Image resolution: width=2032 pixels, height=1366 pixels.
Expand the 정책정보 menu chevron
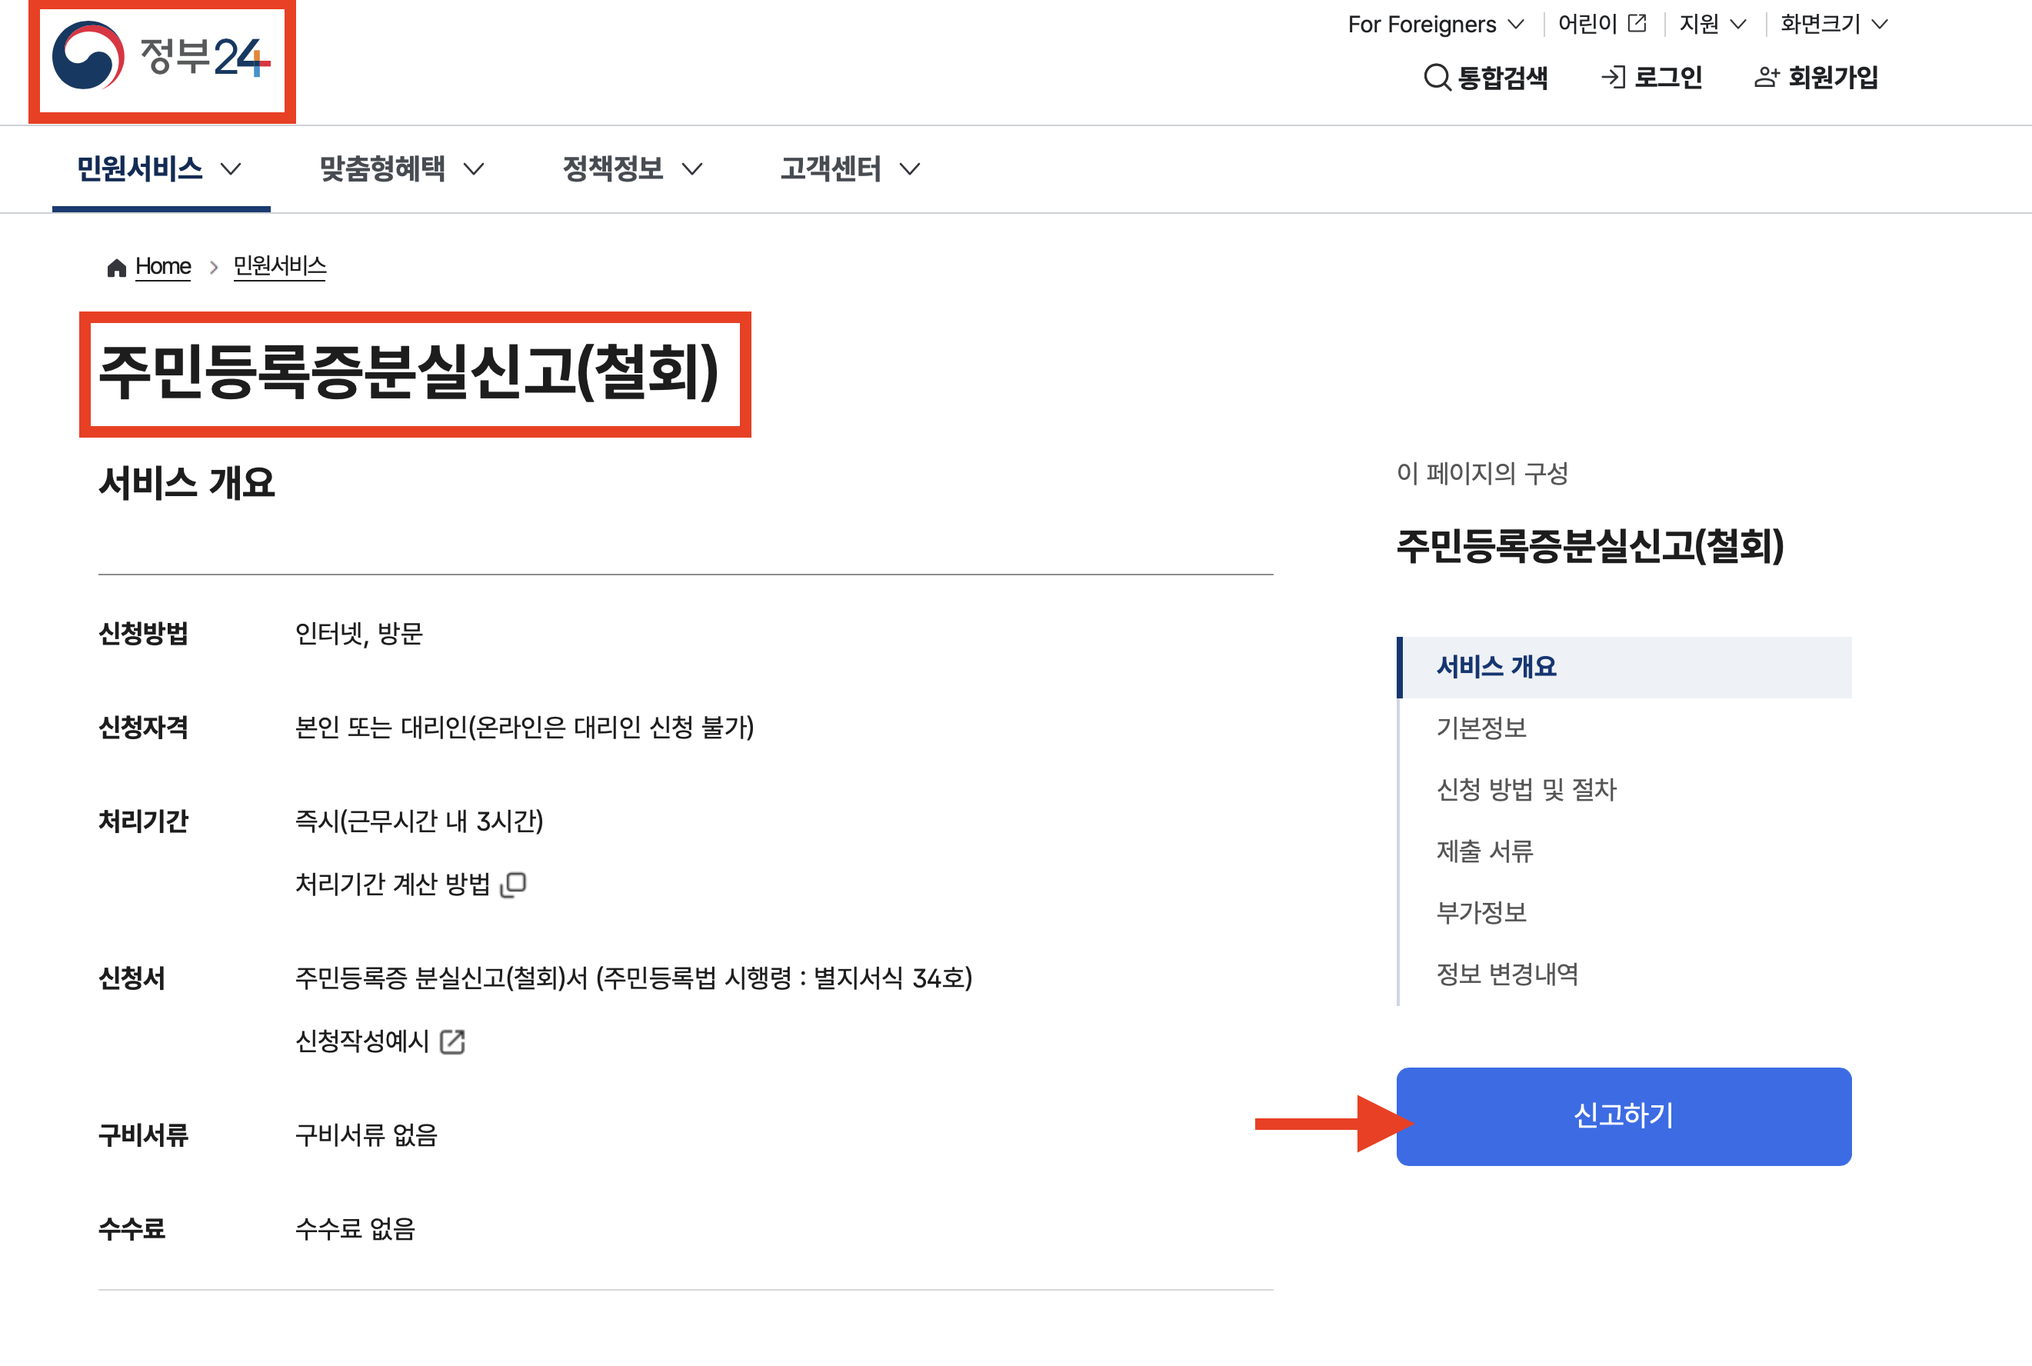pos(691,169)
